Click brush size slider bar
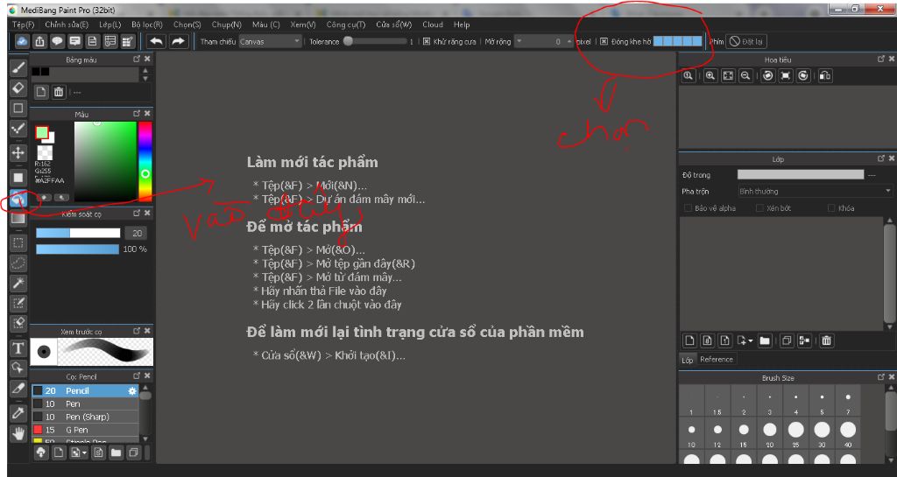Image resolution: width=897 pixels, height=477 pixels. pos(78,233)
